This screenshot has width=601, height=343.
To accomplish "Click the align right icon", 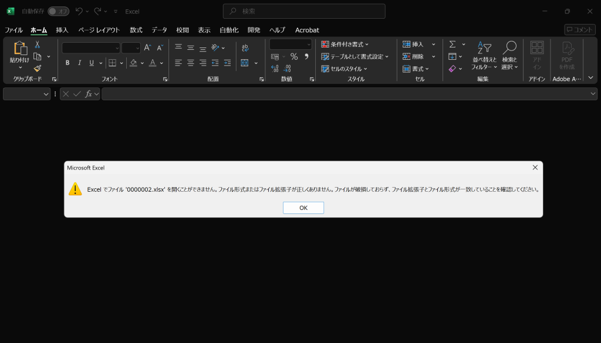I will [x=202, y=63].
